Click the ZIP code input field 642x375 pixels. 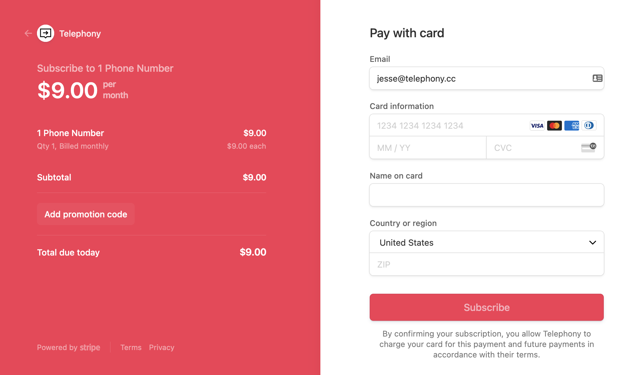coord(487,264)
